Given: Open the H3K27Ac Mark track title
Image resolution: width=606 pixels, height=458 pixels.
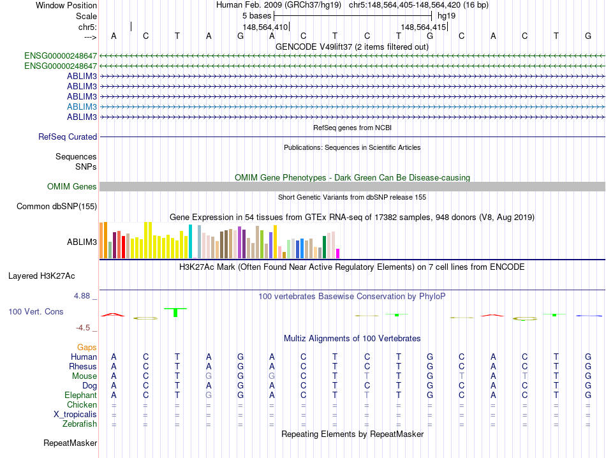Looking at the screenshot, I should coord(351,267).
